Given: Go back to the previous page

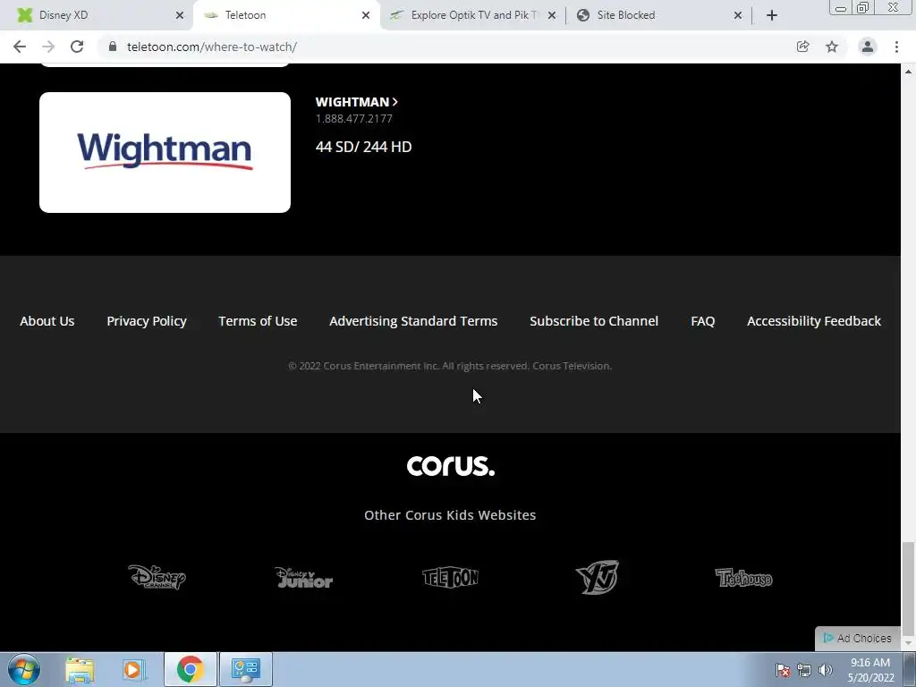Looking at the screenshot, I should (x=20, y=47).
